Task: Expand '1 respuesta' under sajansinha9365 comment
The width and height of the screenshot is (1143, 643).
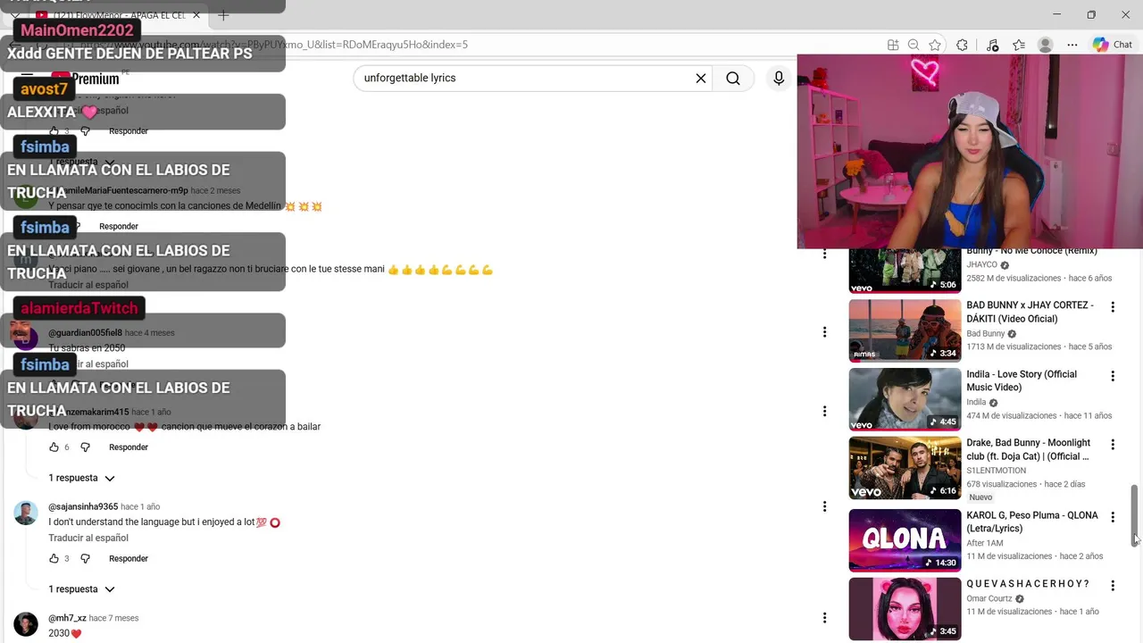Action: (x=81, y=589)
